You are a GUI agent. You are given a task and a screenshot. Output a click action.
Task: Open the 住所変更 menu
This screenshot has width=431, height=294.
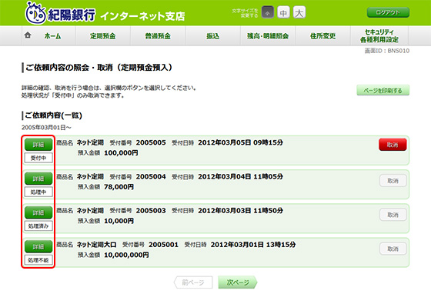tap(322, 36)
